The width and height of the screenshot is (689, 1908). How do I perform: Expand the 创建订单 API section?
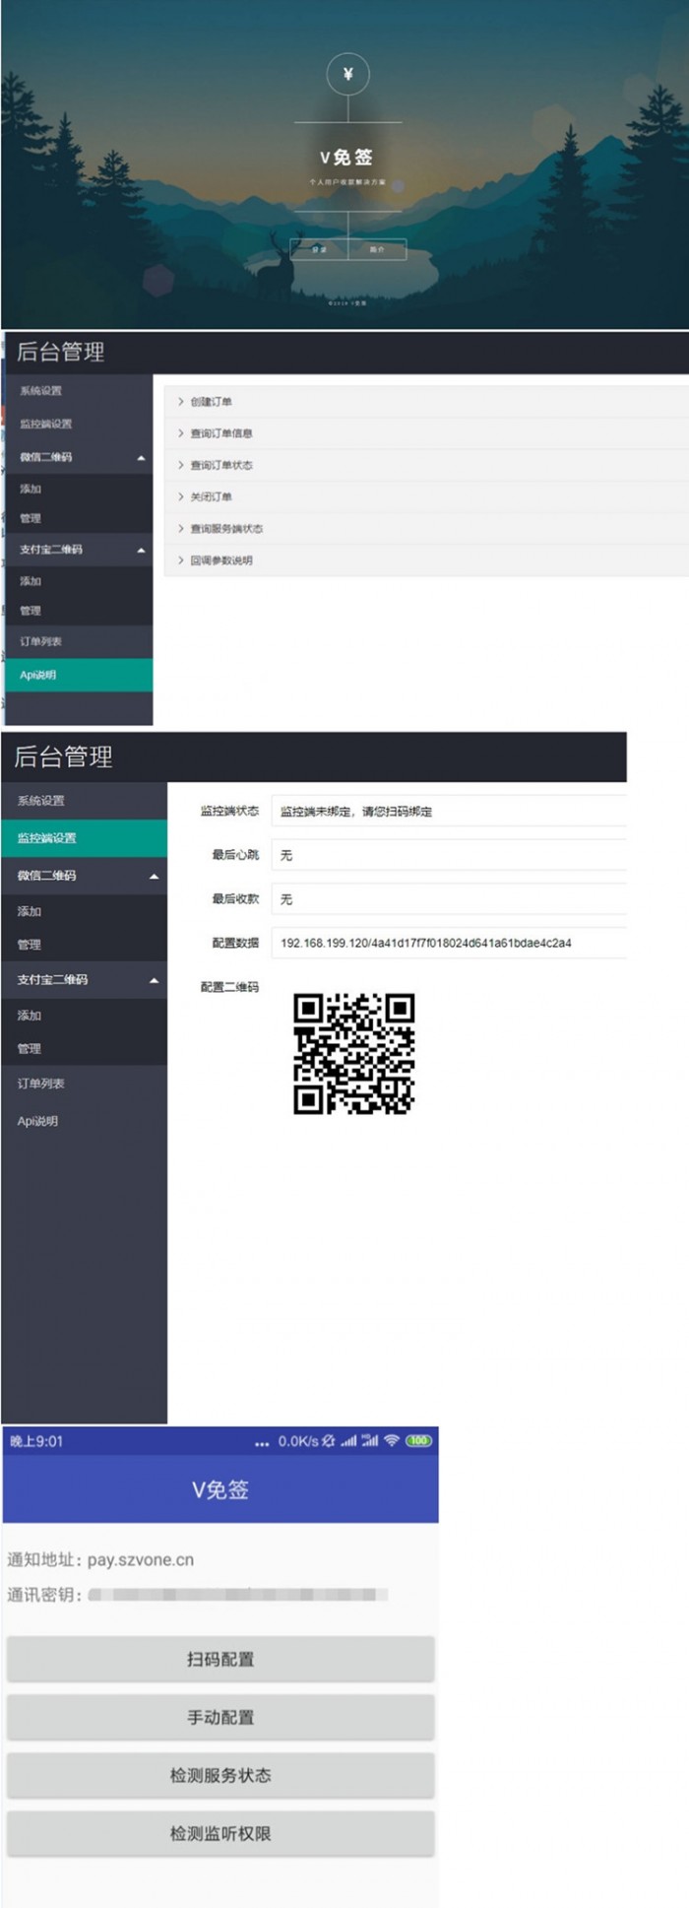click(x=426, y=402)
